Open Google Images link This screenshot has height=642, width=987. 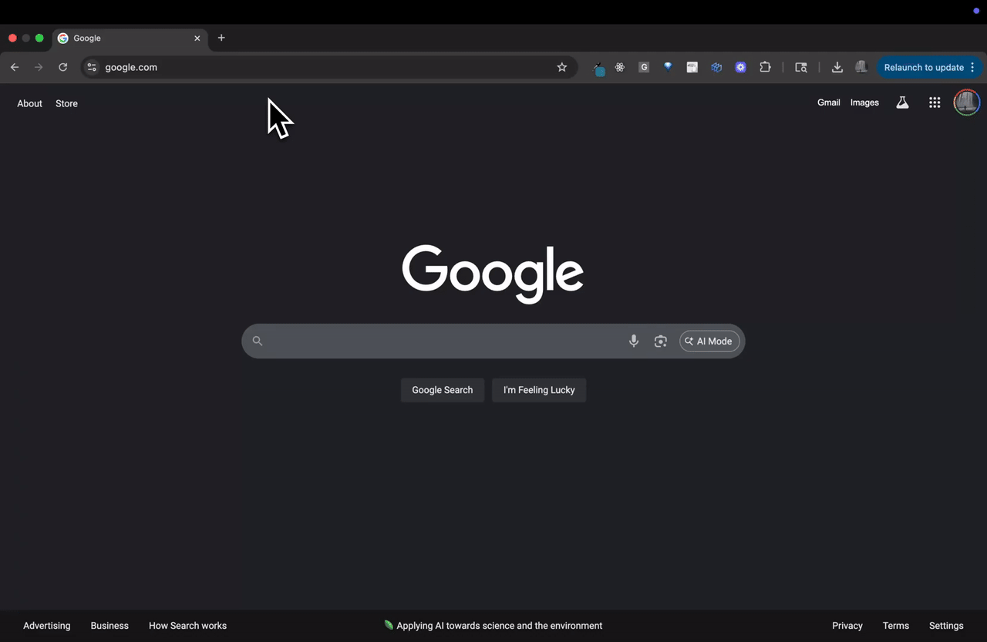(x=864, y=103)
